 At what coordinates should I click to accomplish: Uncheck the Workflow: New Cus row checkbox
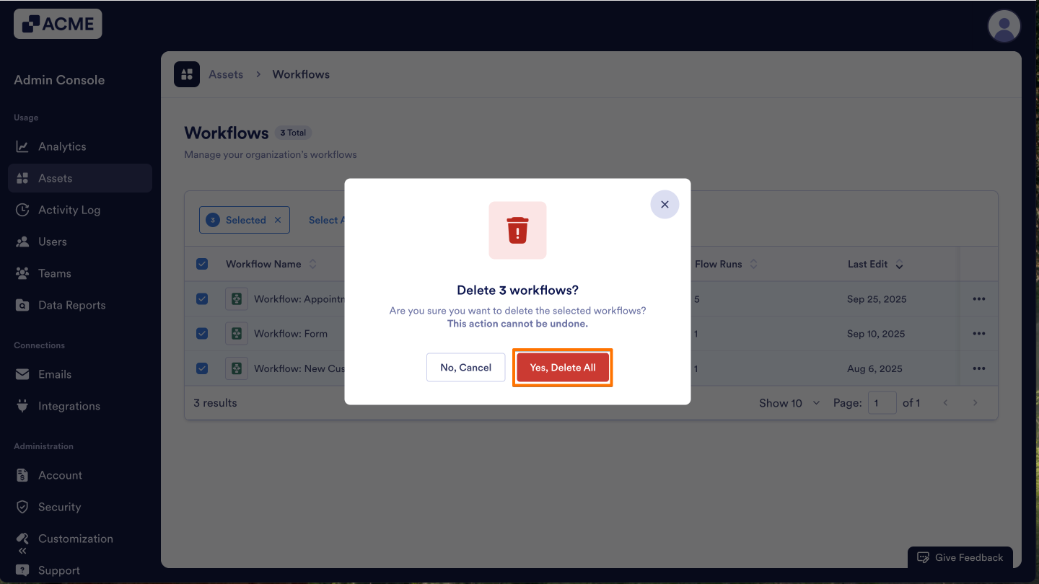(202, 368)
